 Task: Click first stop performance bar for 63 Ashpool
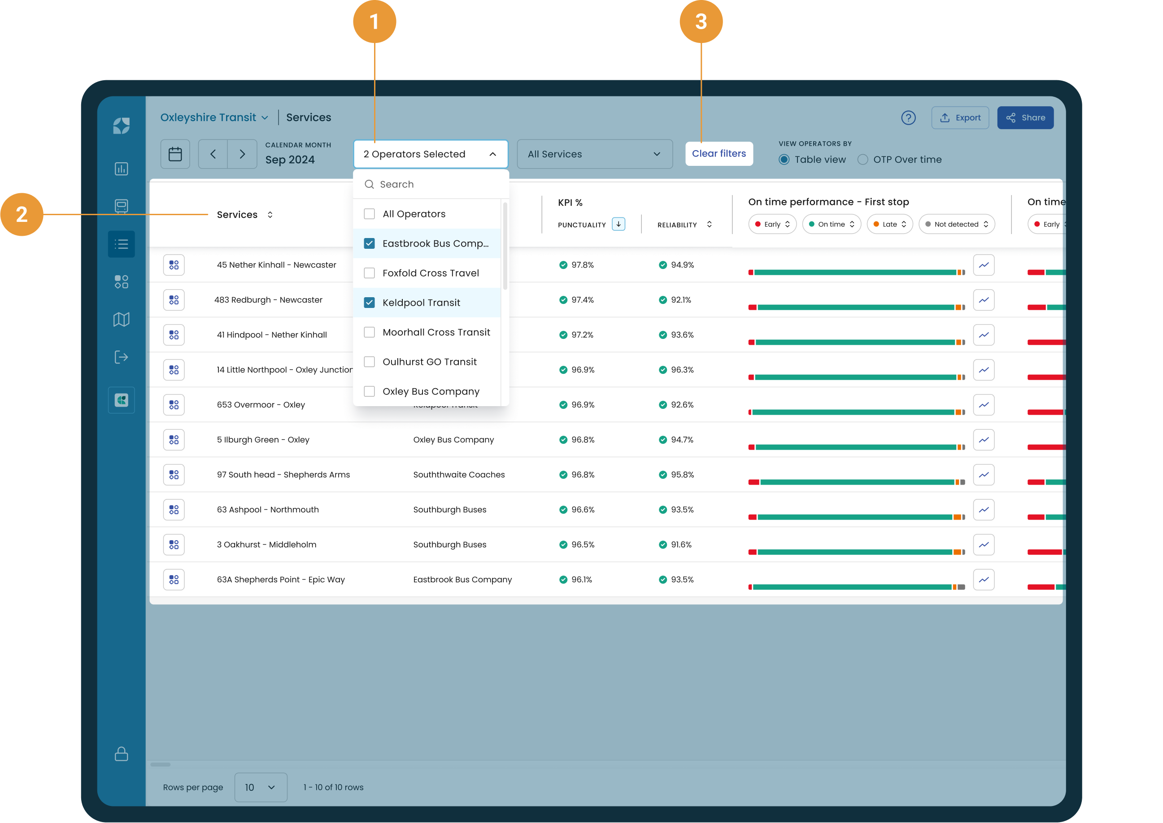coord(856,517)
